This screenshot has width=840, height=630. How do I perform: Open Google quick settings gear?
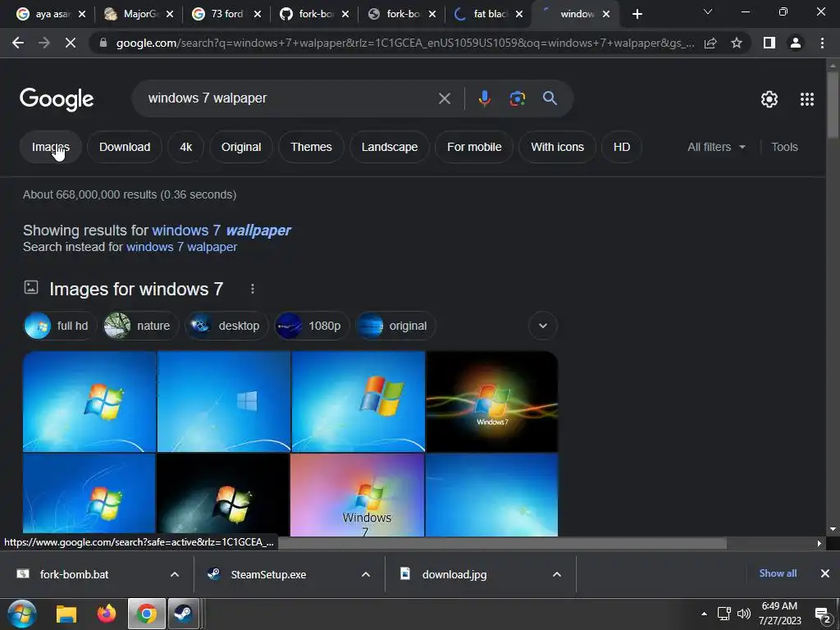point(769,99)
